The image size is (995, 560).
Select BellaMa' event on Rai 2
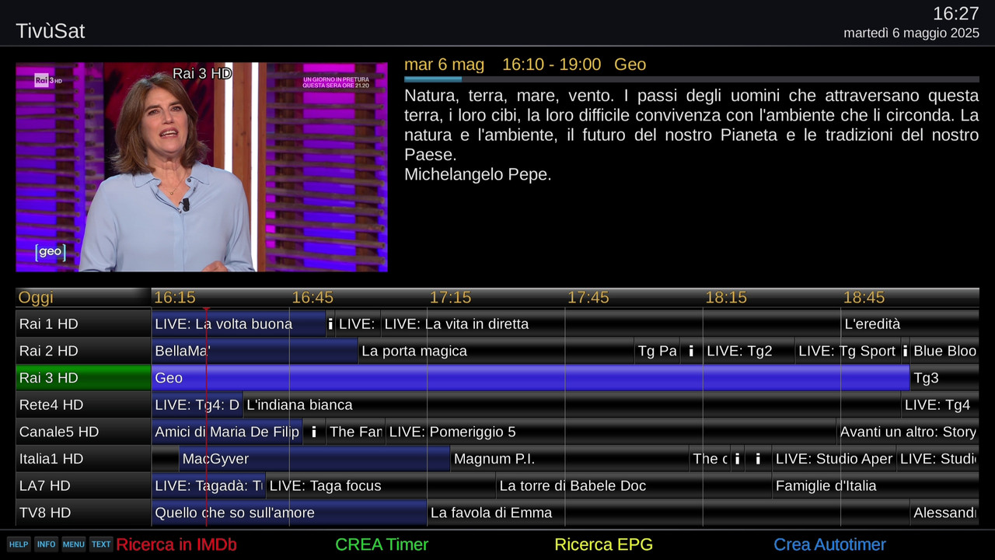[255, 351]
